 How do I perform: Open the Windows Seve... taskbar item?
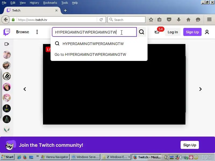click(x=85, y=157)
